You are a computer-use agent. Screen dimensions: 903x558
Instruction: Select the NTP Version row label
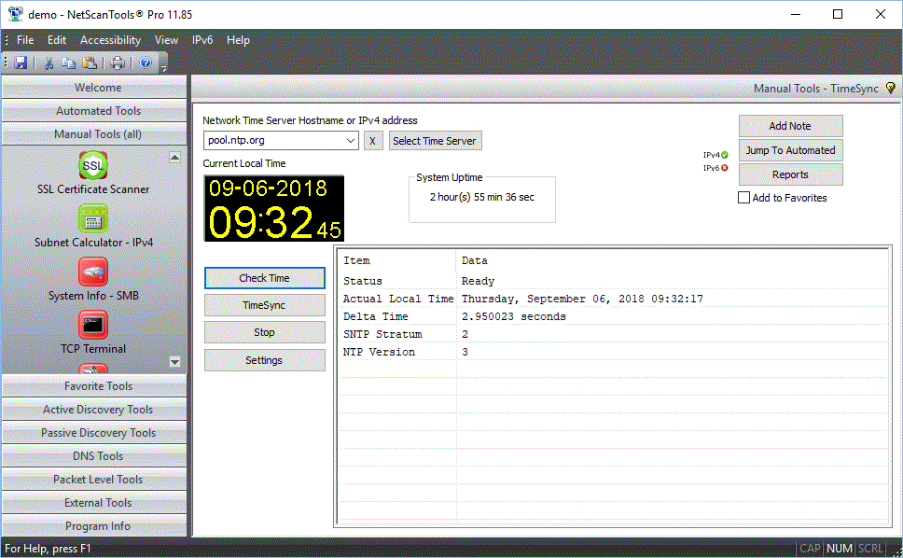click(379, 352)
